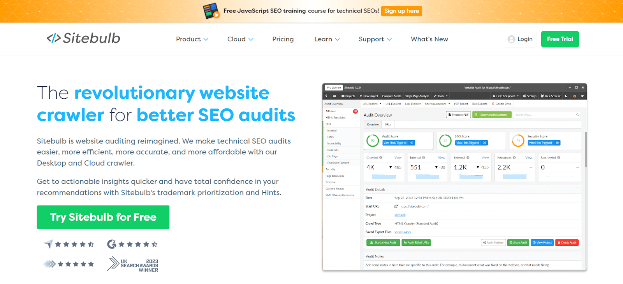Click New Project in the app toolbar

point(369,96)
